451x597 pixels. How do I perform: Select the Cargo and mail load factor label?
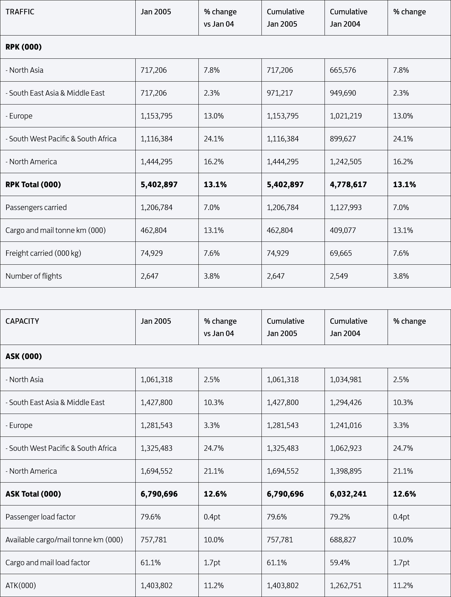pyautogui.click(x=48, y=563)
